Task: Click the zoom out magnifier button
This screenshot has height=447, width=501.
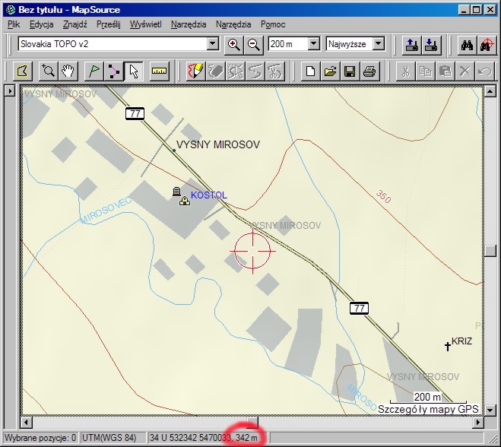Action: [x=254, y=44]
